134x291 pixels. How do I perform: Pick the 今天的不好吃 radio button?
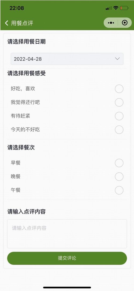[x=119, y=130]
